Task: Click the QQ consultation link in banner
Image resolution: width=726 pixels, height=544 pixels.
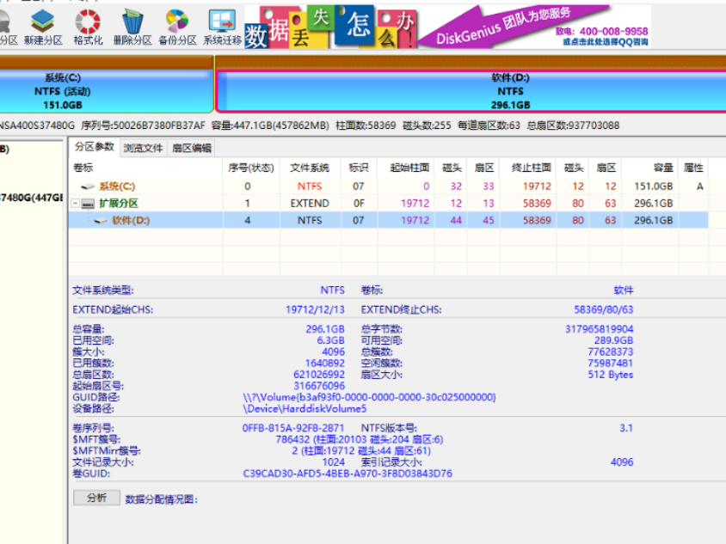Action: pos(606,42)
